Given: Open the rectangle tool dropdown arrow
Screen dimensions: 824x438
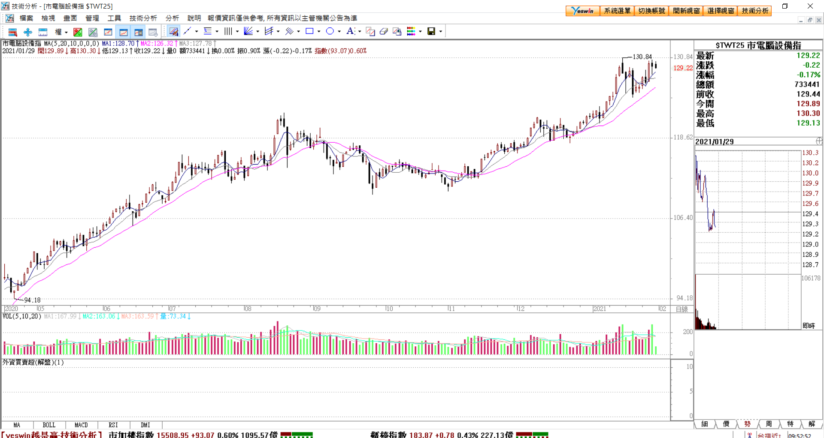Looking at the screenshot, I should coord(319,31).
